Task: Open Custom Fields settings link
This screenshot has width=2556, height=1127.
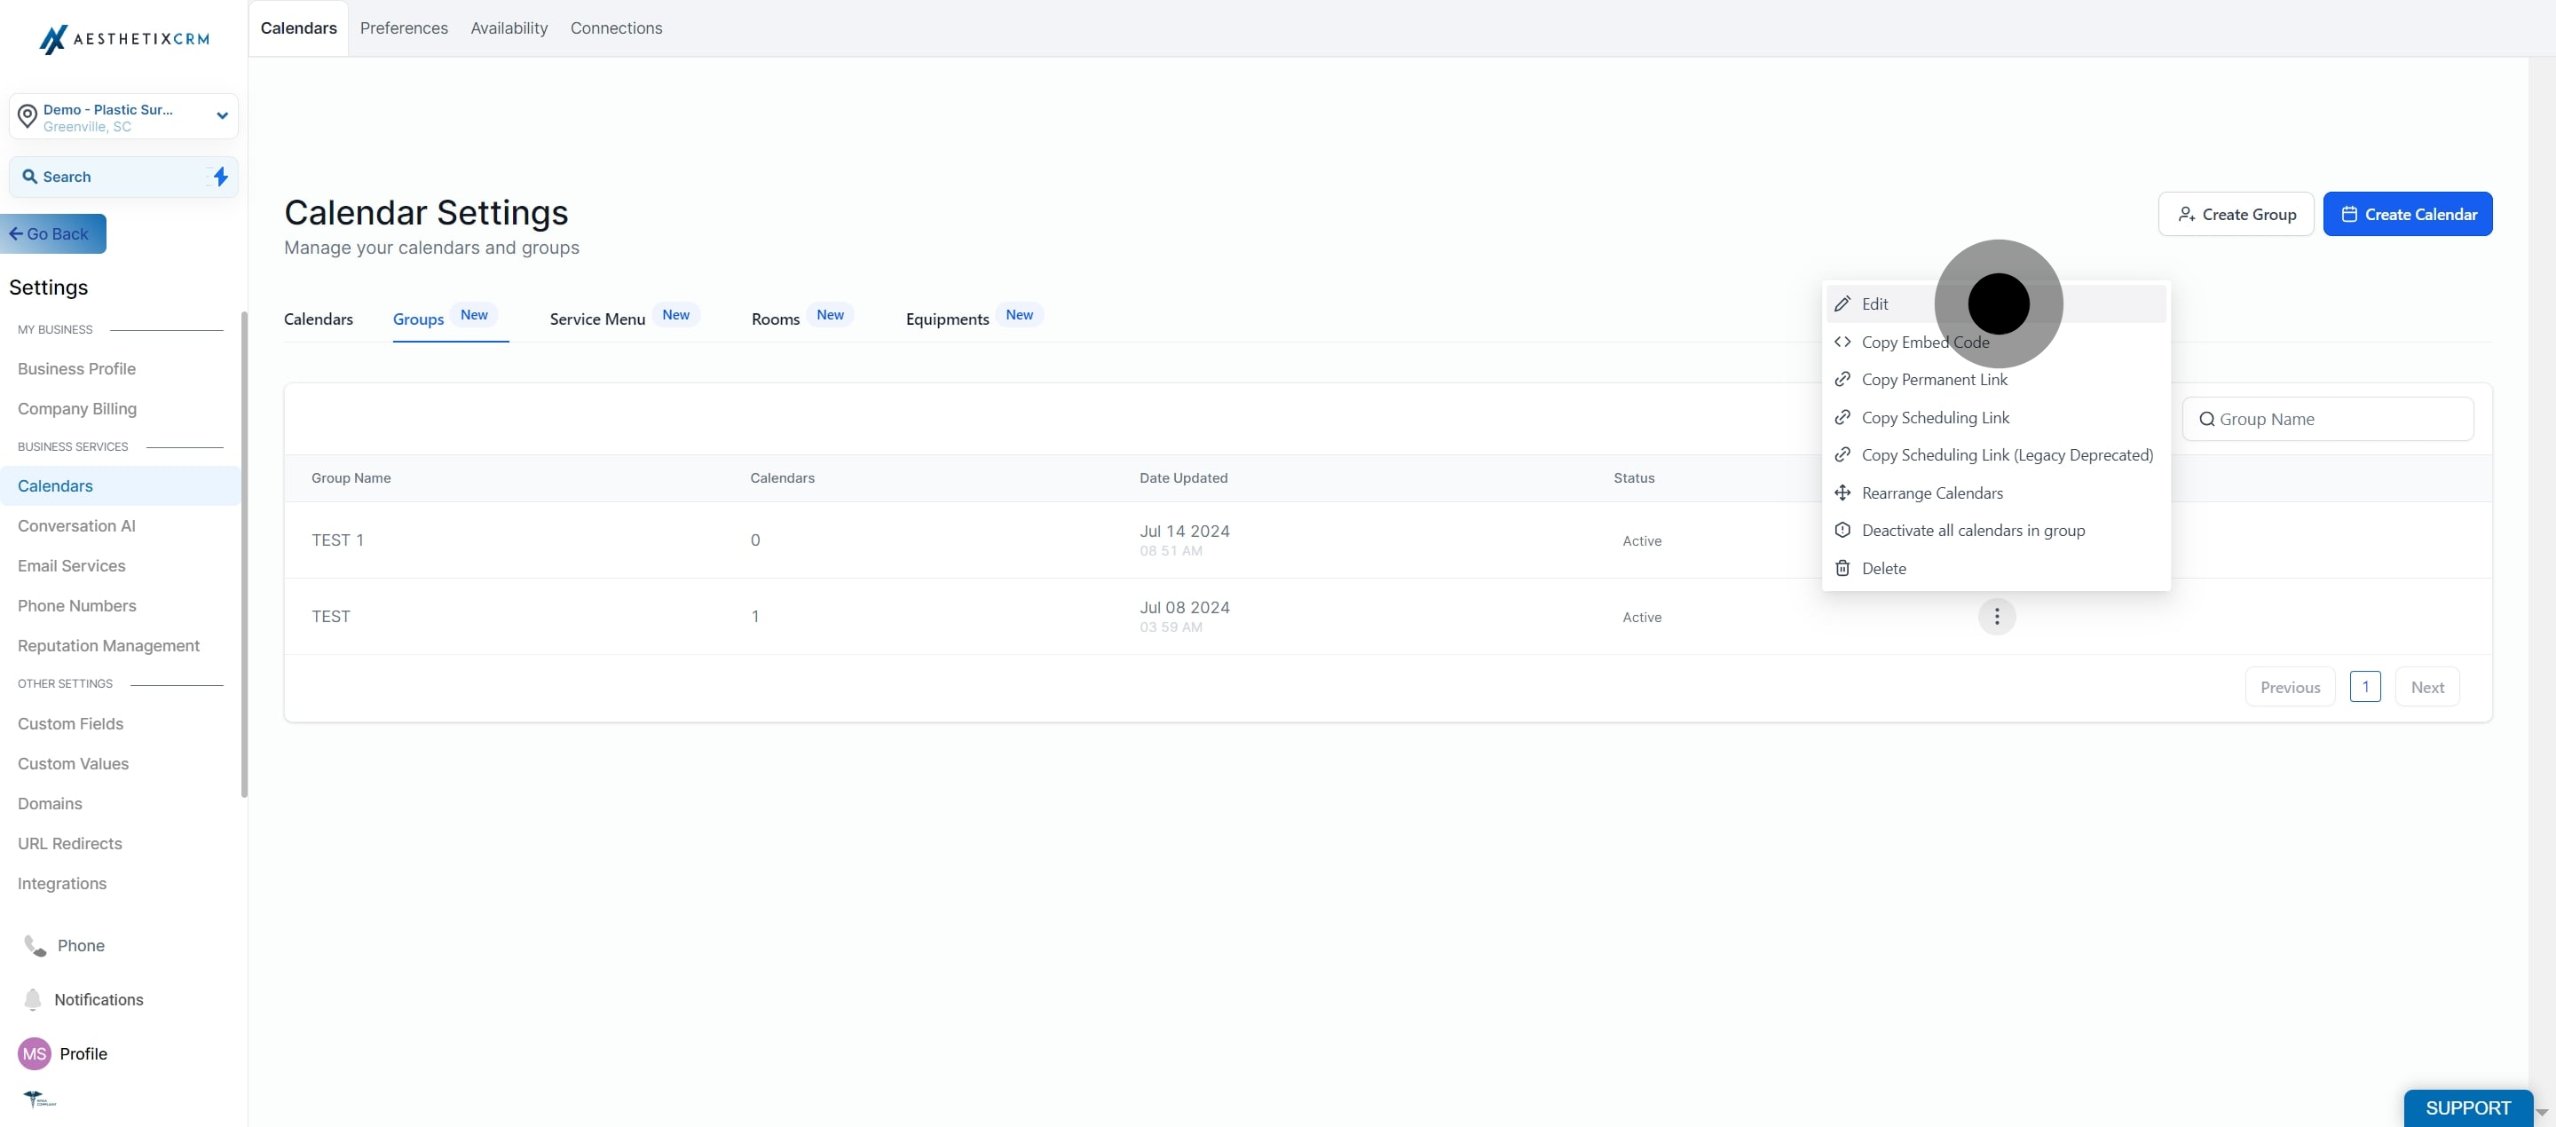Action: [70, 723]
